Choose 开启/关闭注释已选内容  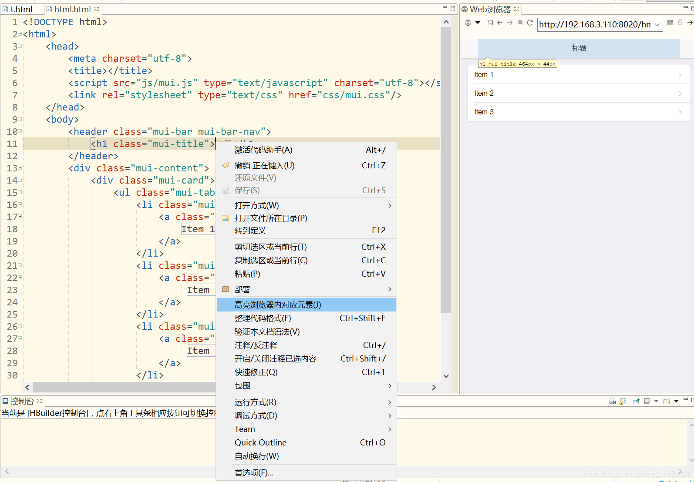point(306,359)
